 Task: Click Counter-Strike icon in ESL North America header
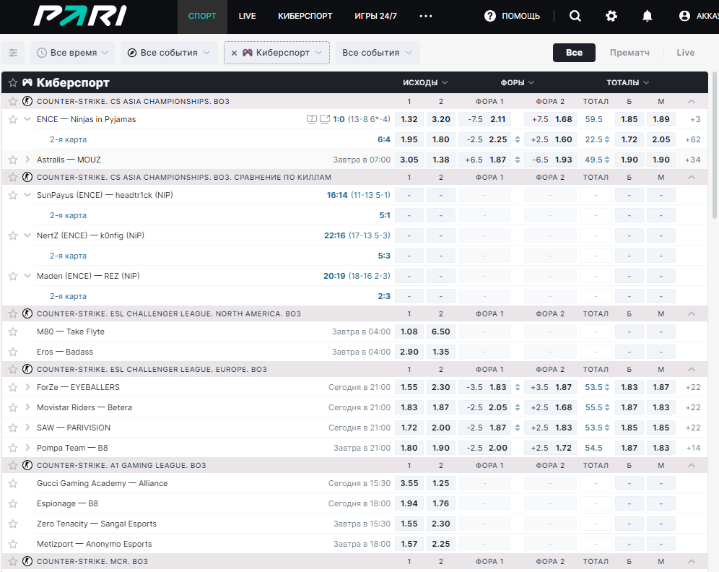click(x=27, y=313)
